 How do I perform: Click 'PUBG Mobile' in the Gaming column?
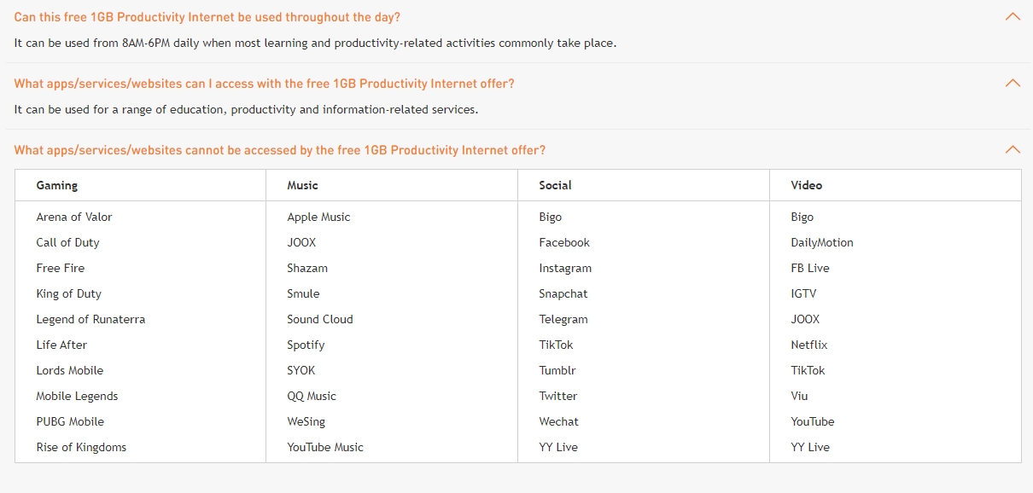(x=70, y=421)
